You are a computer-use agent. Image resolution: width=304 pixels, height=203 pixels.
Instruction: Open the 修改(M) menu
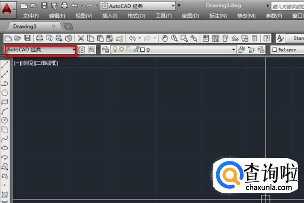[246, 16]
